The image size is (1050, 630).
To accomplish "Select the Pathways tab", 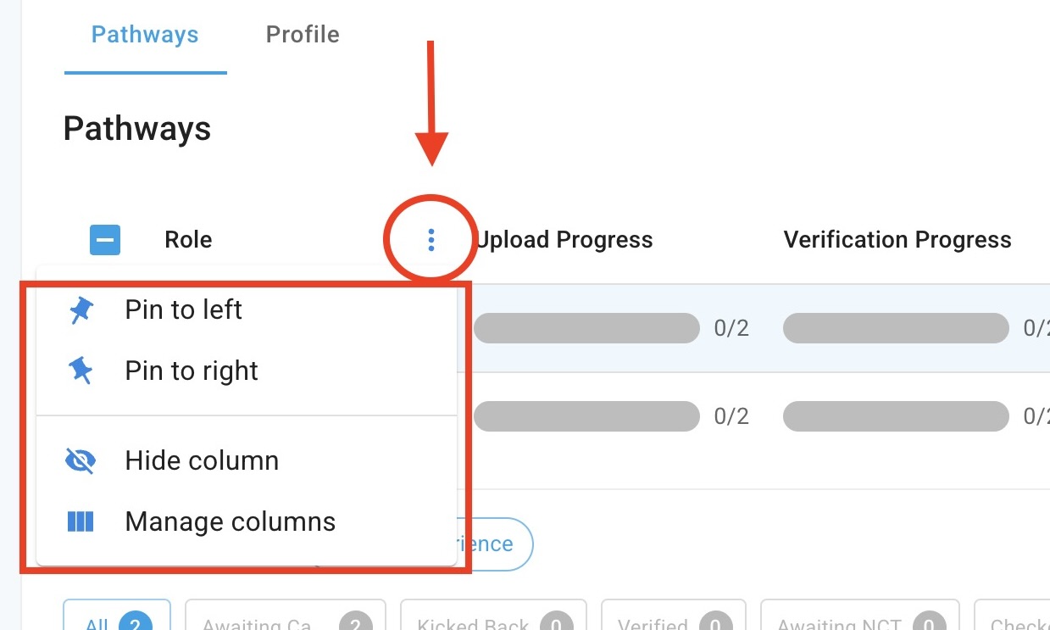I will coord(145,35).
